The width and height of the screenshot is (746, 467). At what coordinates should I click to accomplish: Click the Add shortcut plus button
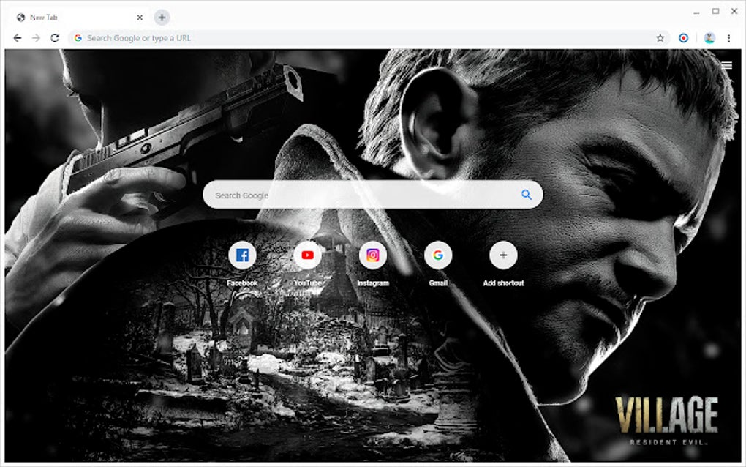click(x=503, y=255)
